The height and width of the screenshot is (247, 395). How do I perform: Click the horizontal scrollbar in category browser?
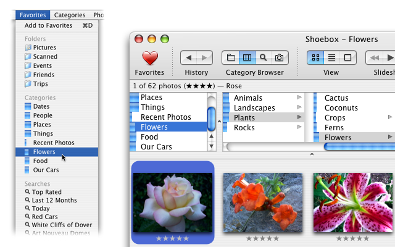point(265,147)
